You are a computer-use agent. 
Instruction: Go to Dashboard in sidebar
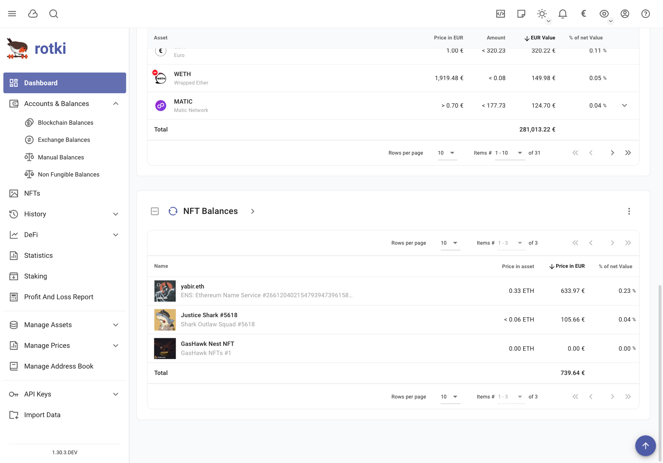[x=65, y=83]
